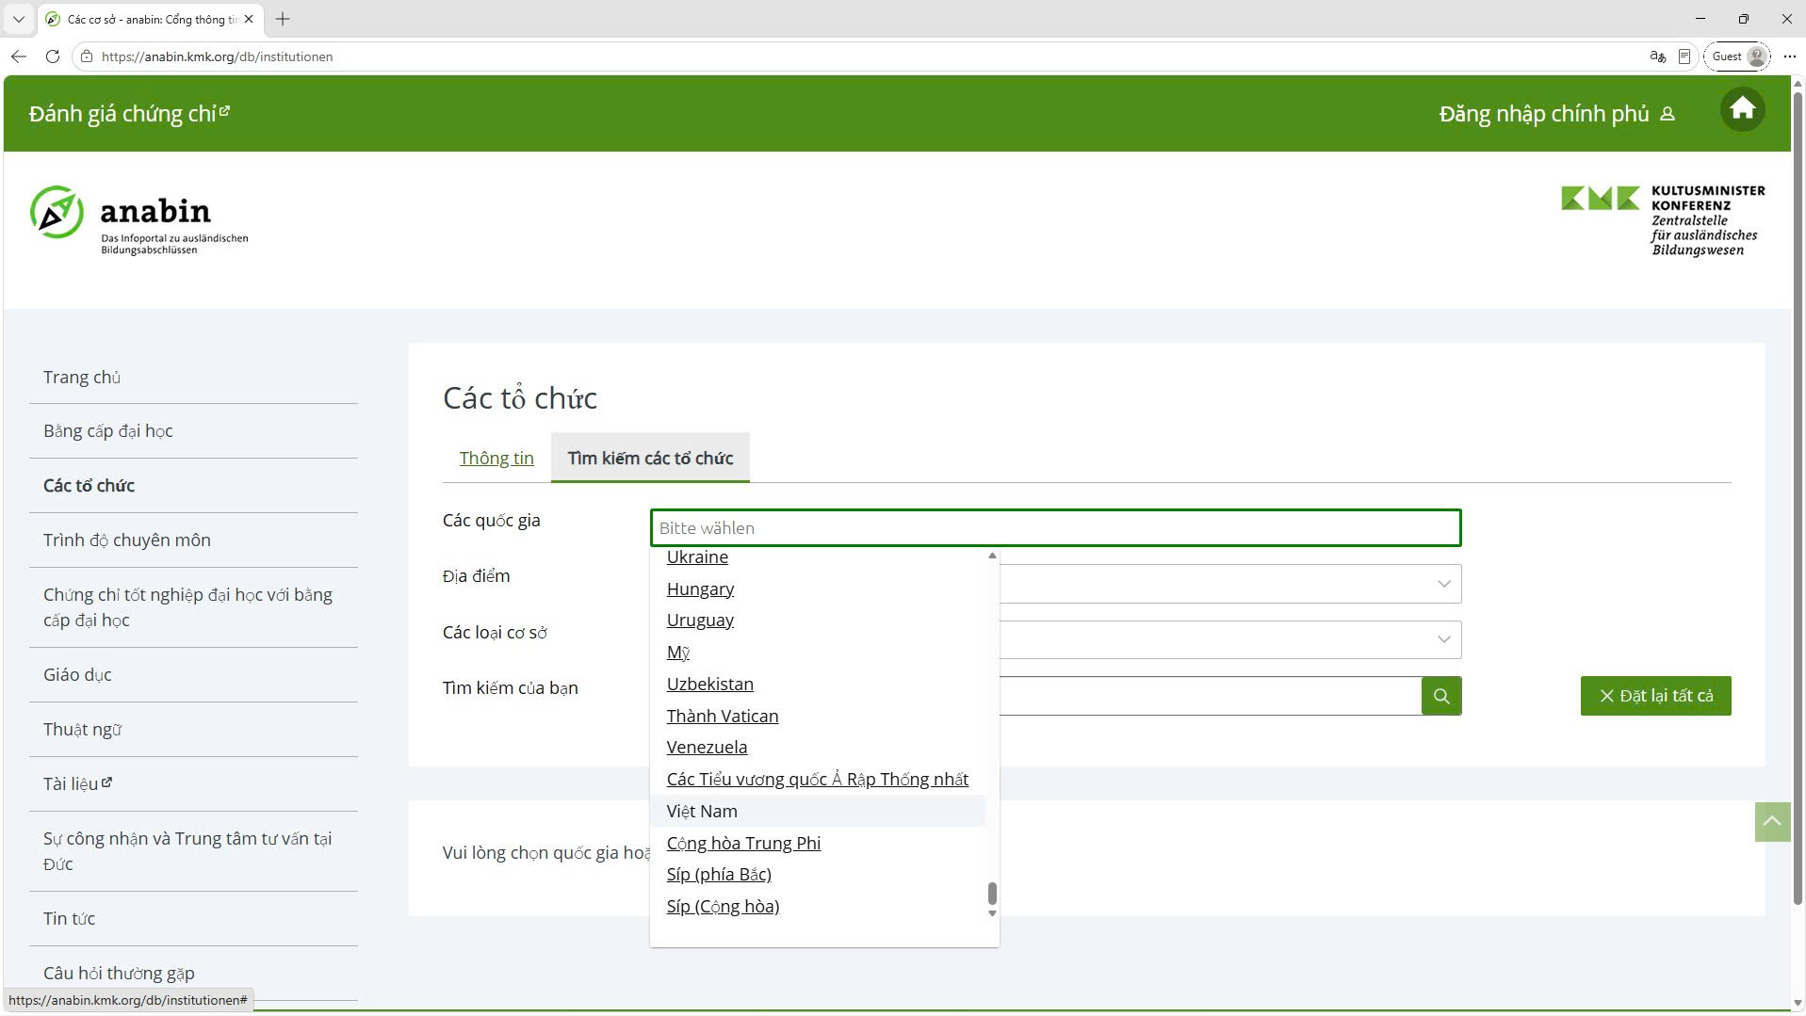Viewport: 1806px width, 1016px height.
Task: Select Việt Nam from country list
Action: [817, 811]
